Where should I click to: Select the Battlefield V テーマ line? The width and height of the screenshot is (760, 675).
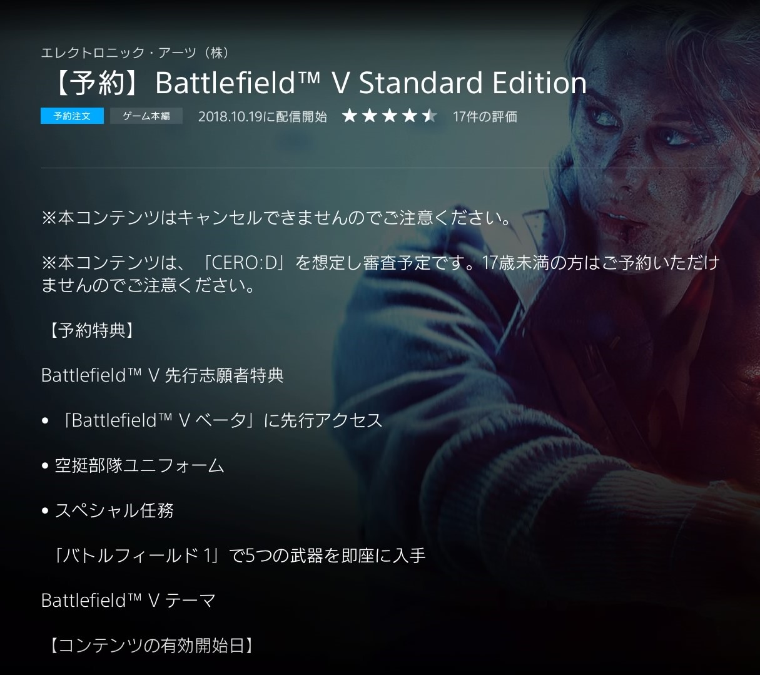[128, 601]
